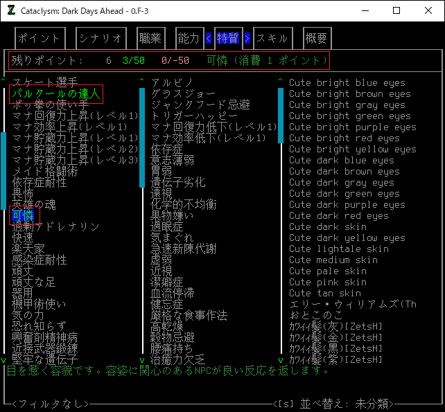Click the Cataclysm app icon in title bar
This screenshot has height=412, width=445.
coord(11,10)
